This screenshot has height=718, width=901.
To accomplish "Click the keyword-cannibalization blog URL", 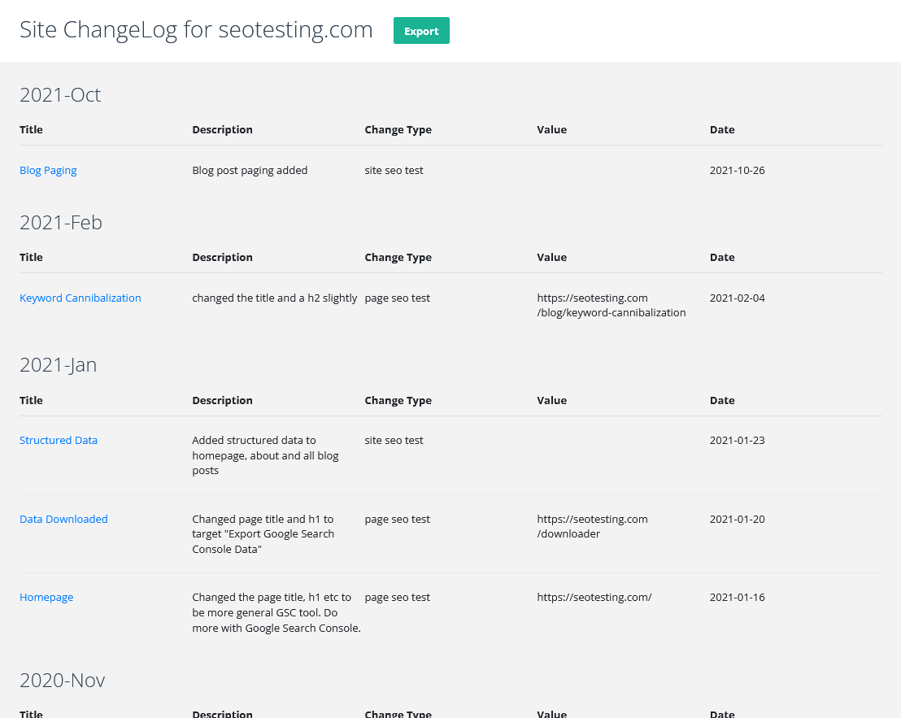I will pyautogui.click(x=611, y=305).
